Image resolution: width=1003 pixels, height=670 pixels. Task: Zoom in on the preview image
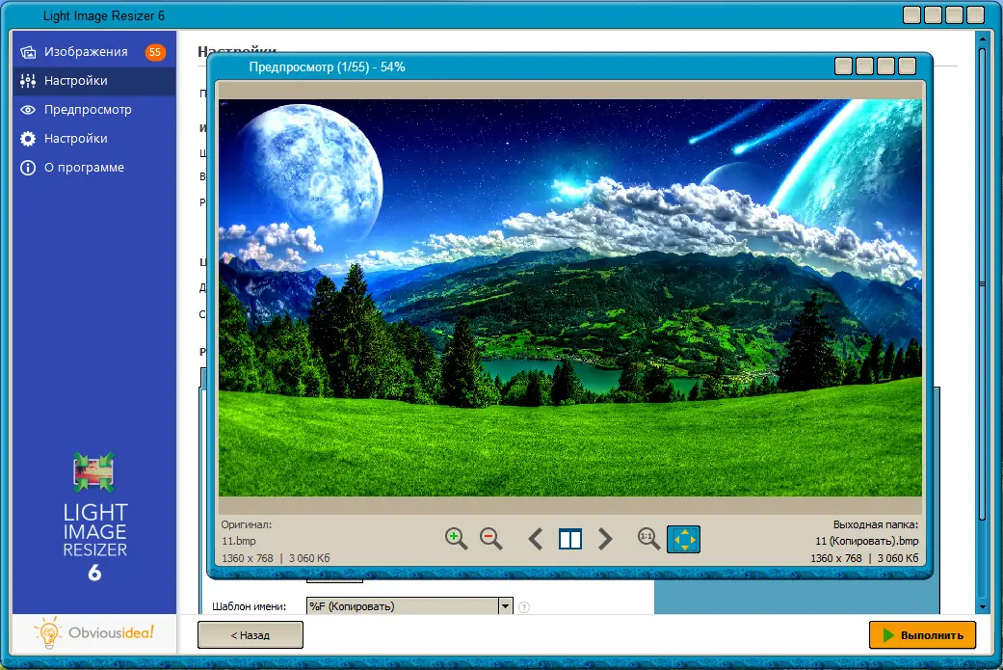pos(456,539)
